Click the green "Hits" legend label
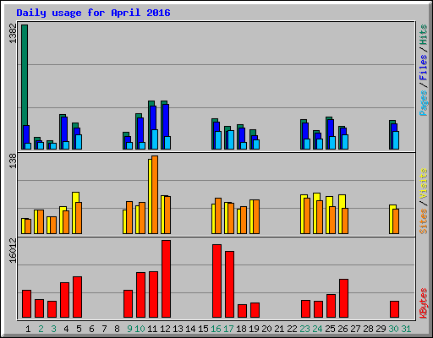 423,35
